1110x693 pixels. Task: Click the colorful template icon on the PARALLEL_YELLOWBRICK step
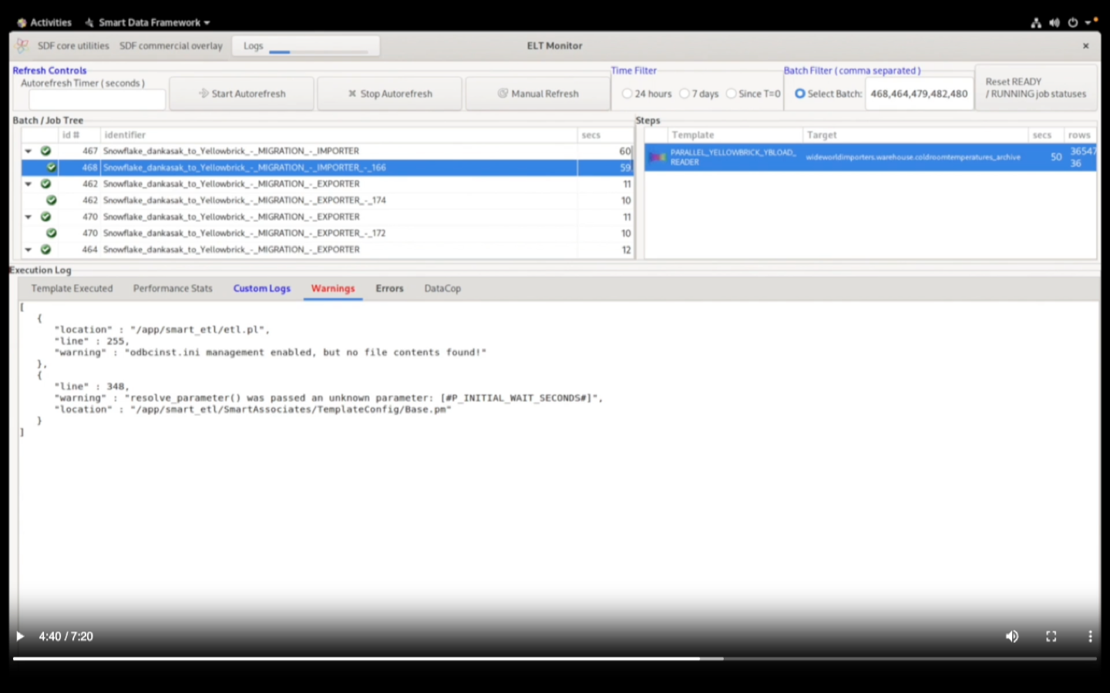tap(657, 157)
